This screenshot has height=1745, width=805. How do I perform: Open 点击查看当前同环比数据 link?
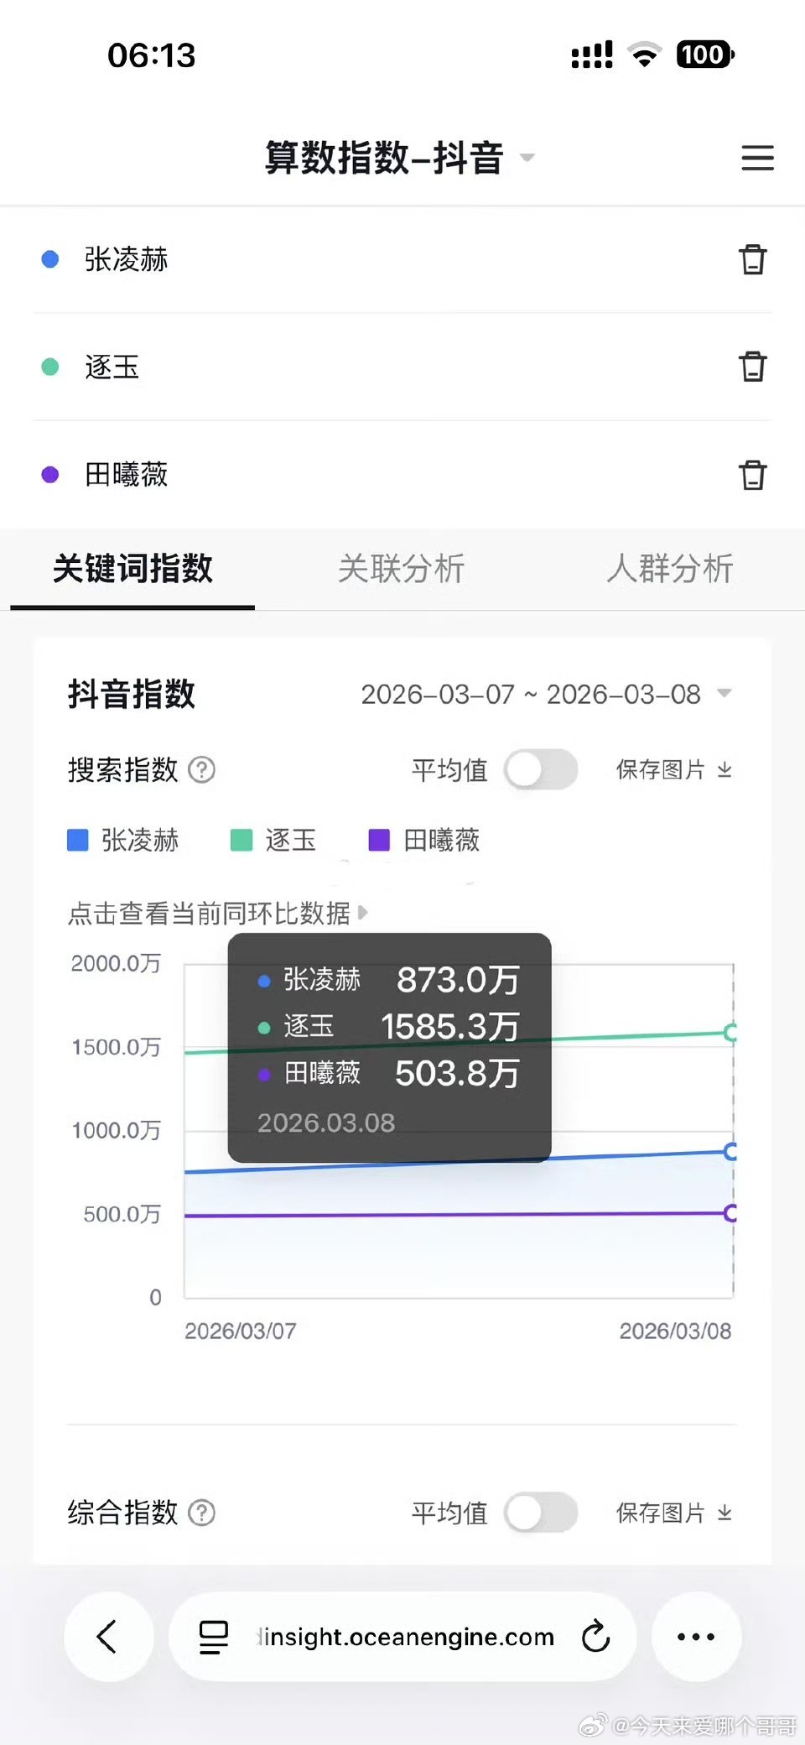pos(217,913)
